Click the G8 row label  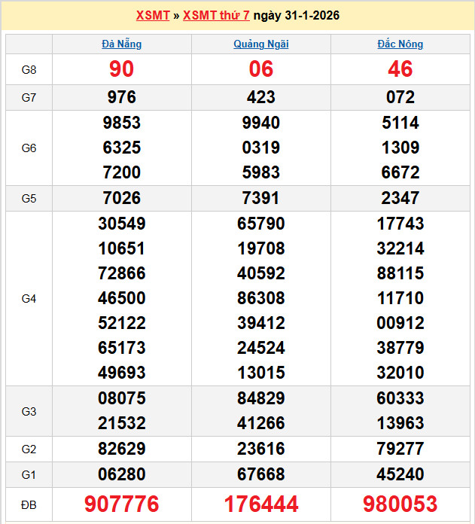coord(29,69)
